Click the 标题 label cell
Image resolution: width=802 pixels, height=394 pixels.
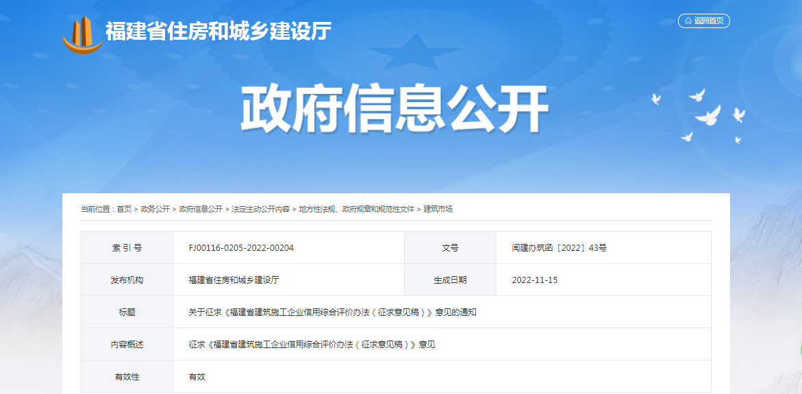click(127, 312)
